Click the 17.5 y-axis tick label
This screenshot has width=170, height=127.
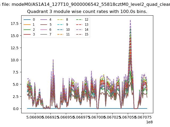[x=15, y=24]
